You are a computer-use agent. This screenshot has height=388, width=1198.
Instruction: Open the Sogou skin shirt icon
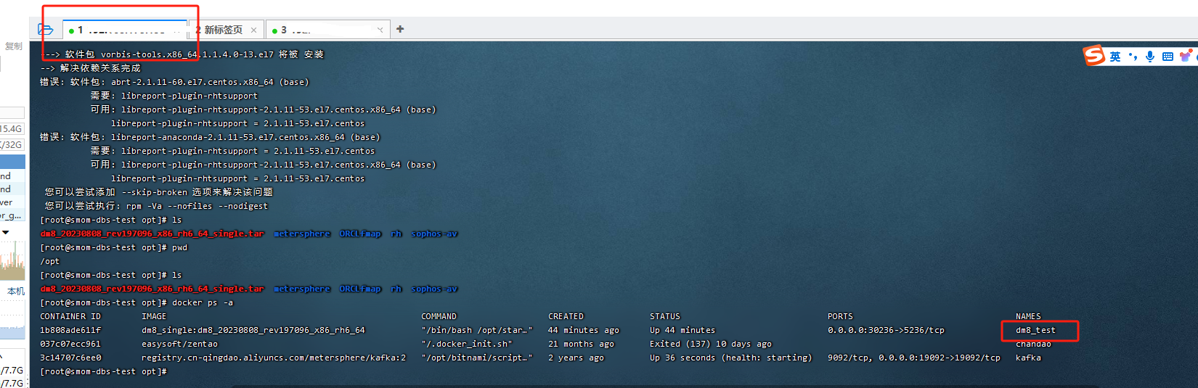(1186, 57)
